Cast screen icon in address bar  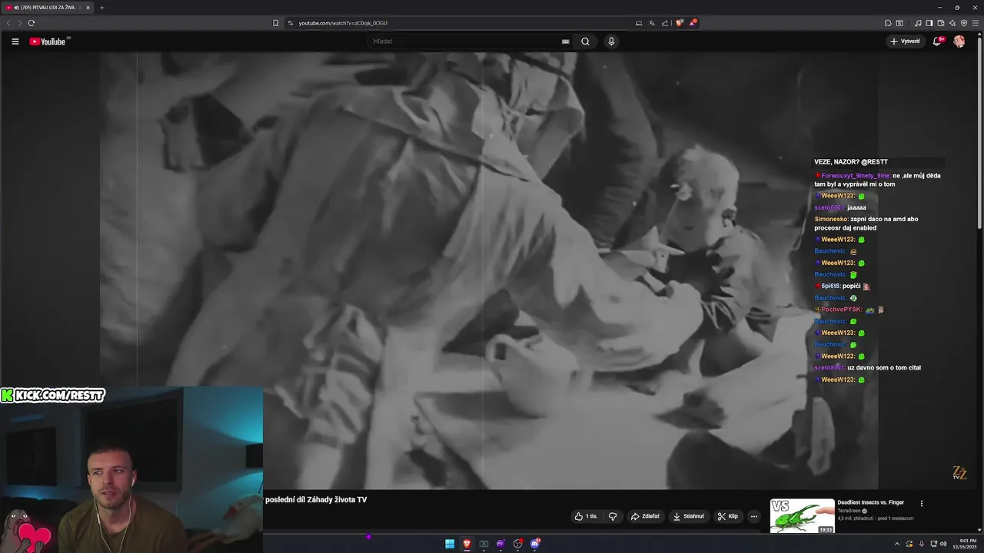tap(639, 23)
